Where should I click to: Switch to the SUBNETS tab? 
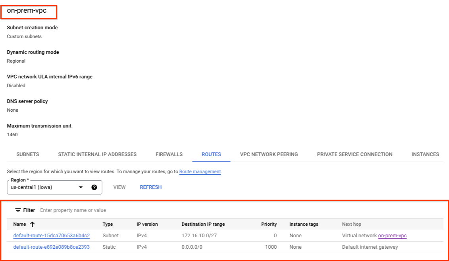pyautogui.click(x=28, y=154)
